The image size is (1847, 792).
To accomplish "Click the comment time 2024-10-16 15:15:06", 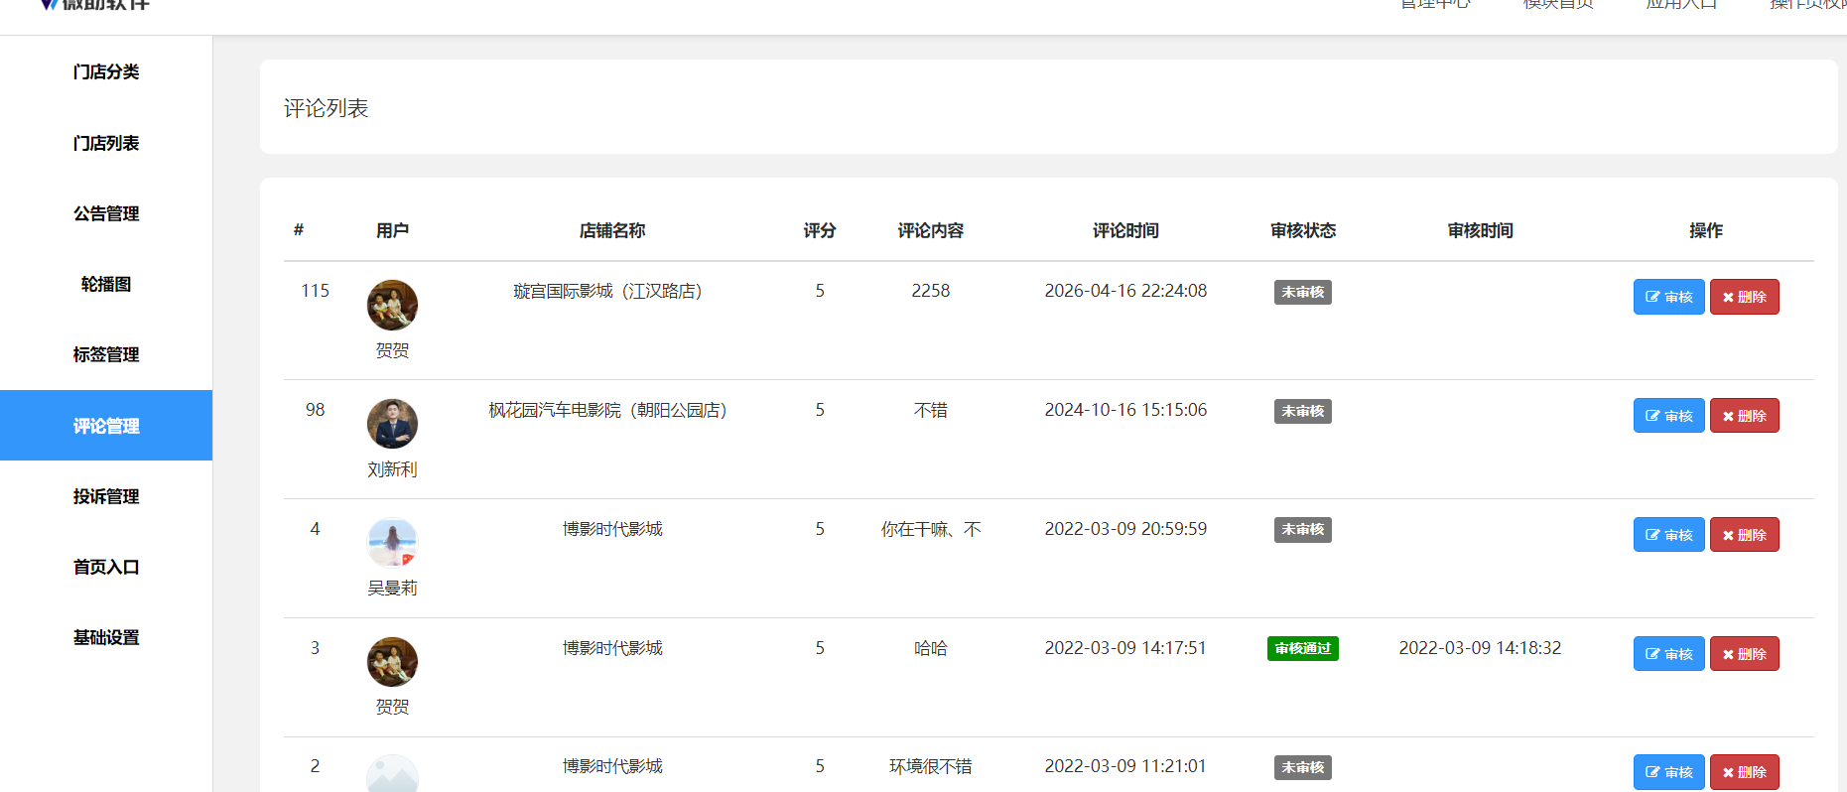I will [x=1125, y=410].
